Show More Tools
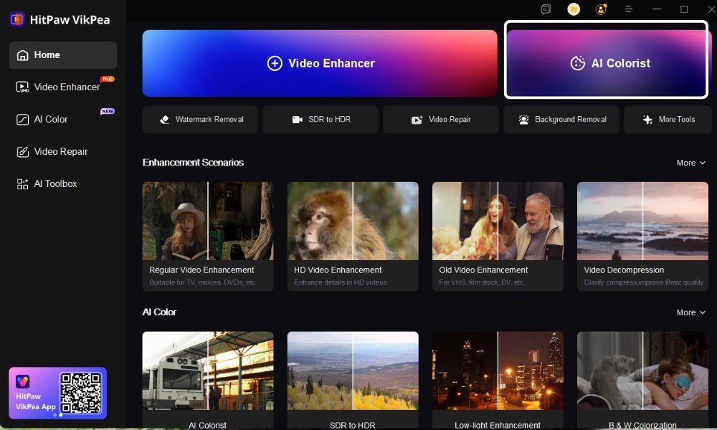Image resolution: width=717 pixels, height=430 pixels. (668, 119)
